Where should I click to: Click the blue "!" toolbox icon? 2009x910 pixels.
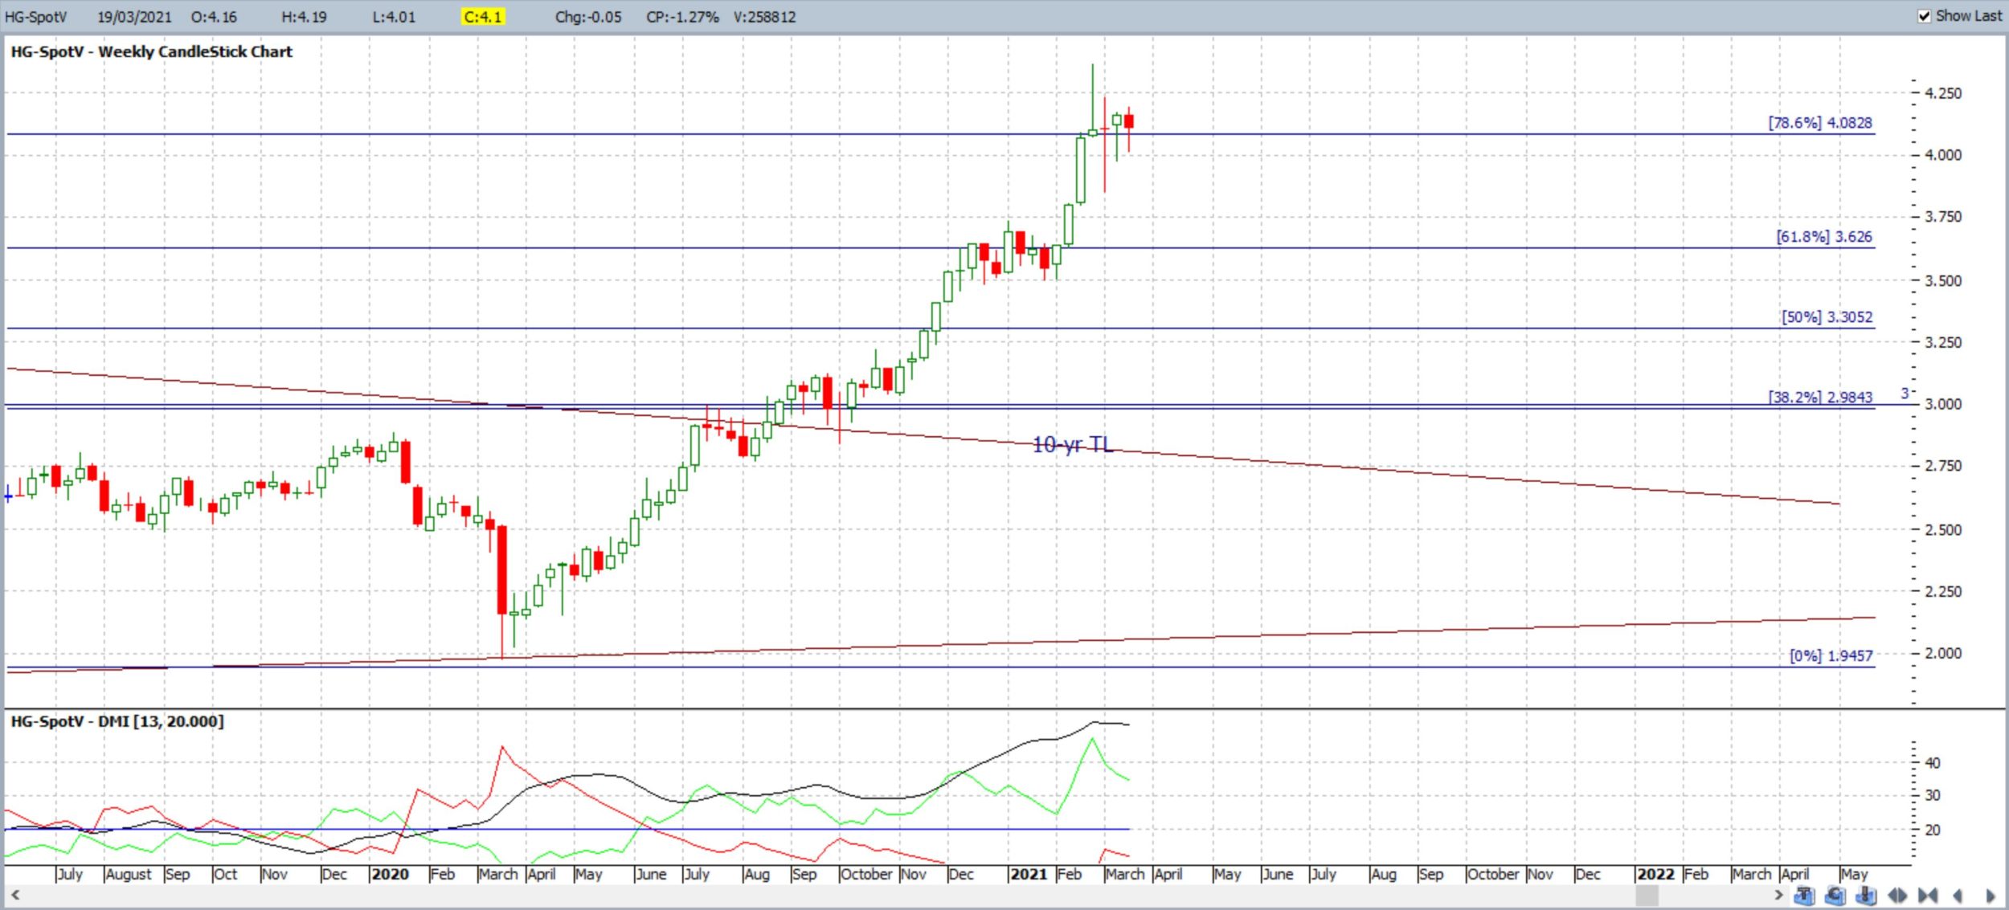coord(1866,895)
